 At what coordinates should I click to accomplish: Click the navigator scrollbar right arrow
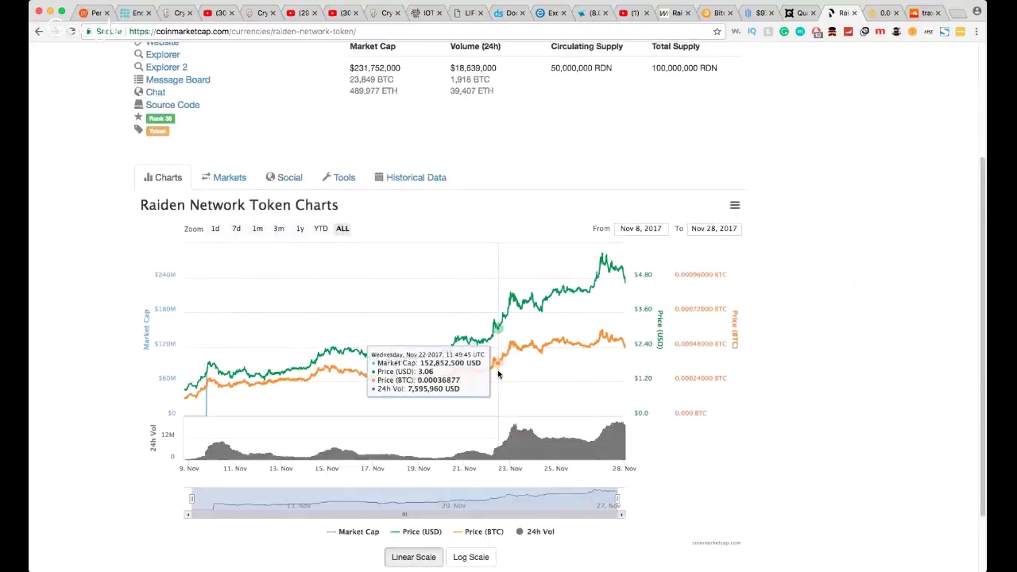622,515
